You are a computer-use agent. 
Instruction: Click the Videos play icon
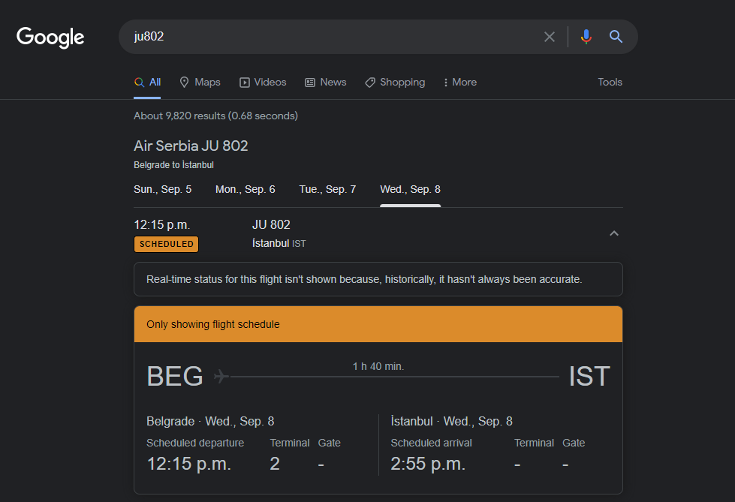[x=245, y=83]
